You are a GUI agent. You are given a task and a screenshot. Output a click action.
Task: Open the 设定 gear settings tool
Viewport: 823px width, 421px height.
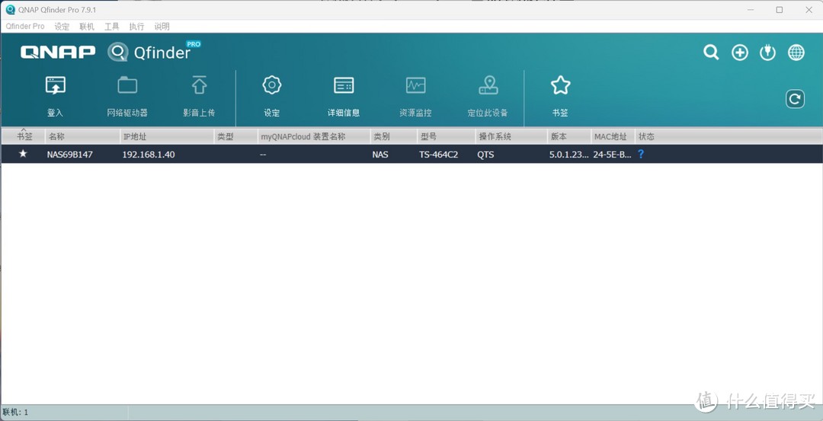272,85
